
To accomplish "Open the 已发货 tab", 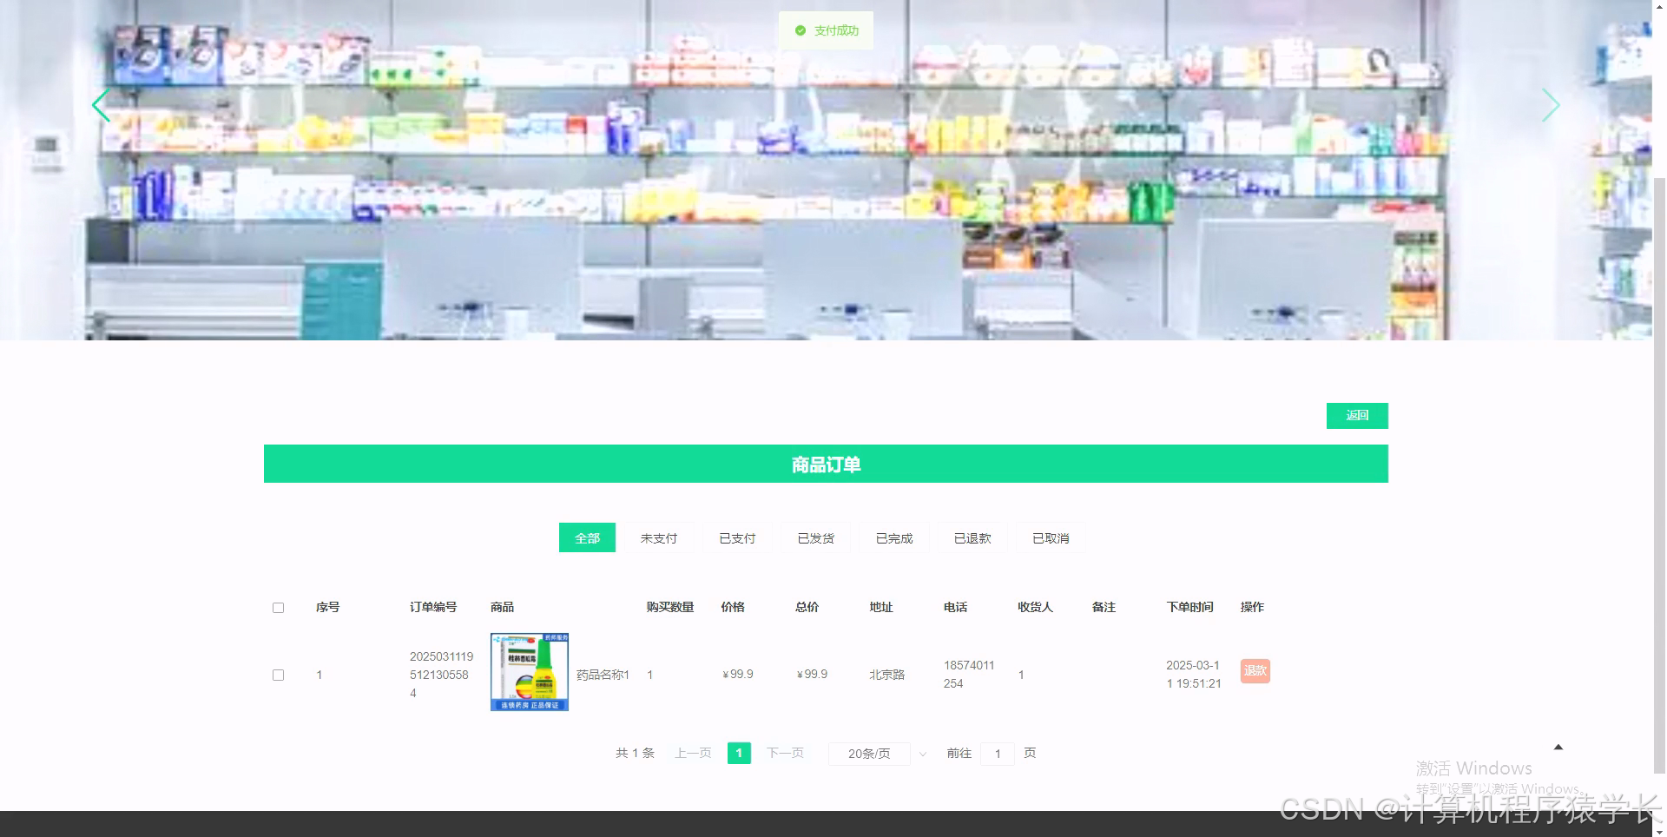I will coord(815,537).
